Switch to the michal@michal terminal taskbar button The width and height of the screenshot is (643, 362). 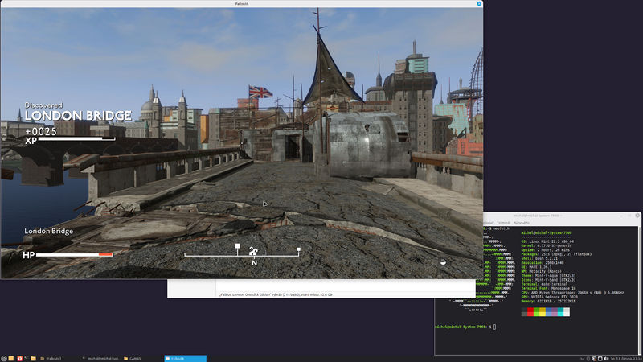[x=101, y=358]
